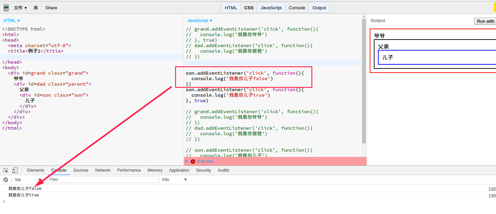Switch to the Application tab

pyautogui.click(x=179, y=170)
